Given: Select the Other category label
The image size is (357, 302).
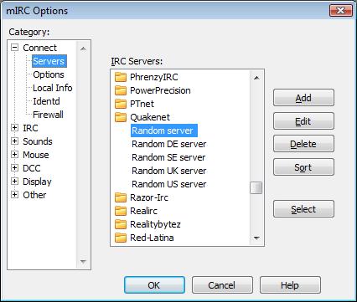Looking at the screenshot, I should click(x=34, y=195).
